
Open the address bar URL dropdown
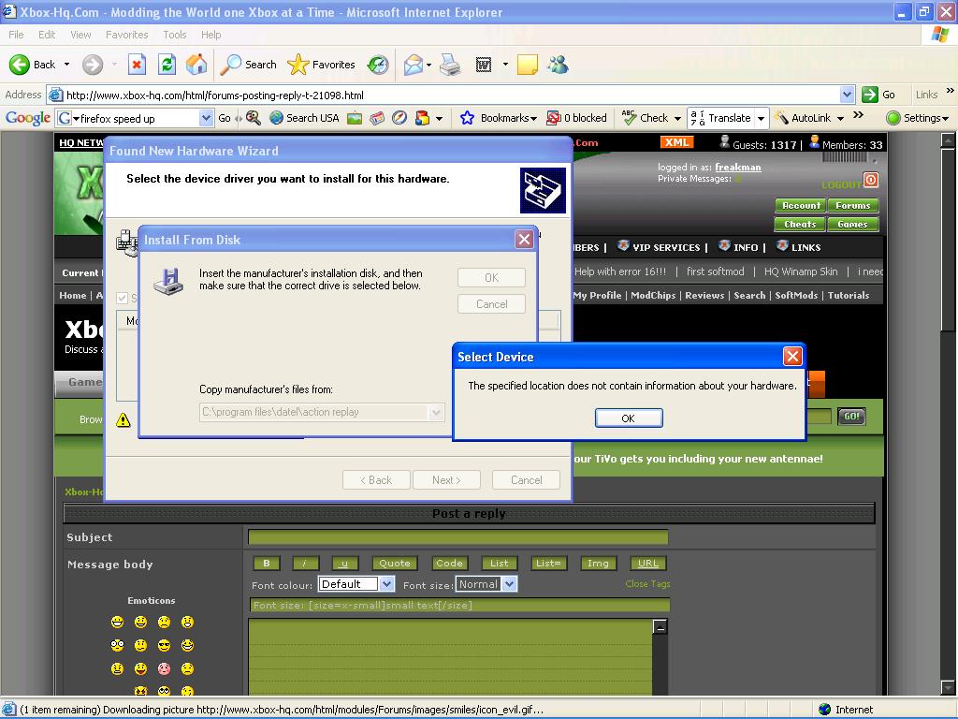coord(847,95)
